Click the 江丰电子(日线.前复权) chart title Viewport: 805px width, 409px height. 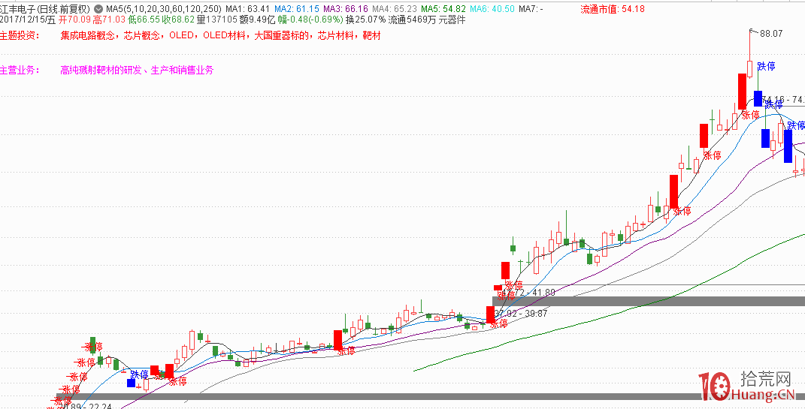[46, 9]
